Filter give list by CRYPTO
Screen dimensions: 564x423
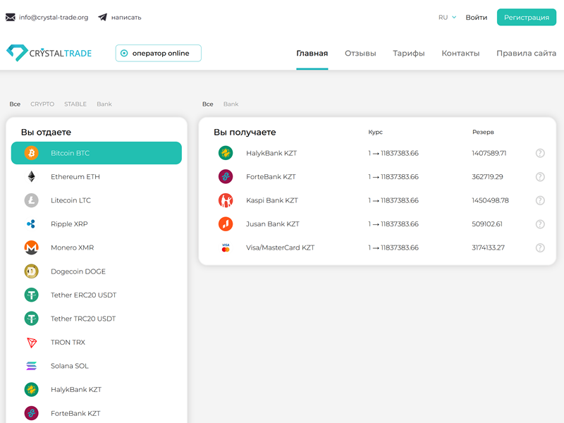[42, 104]
